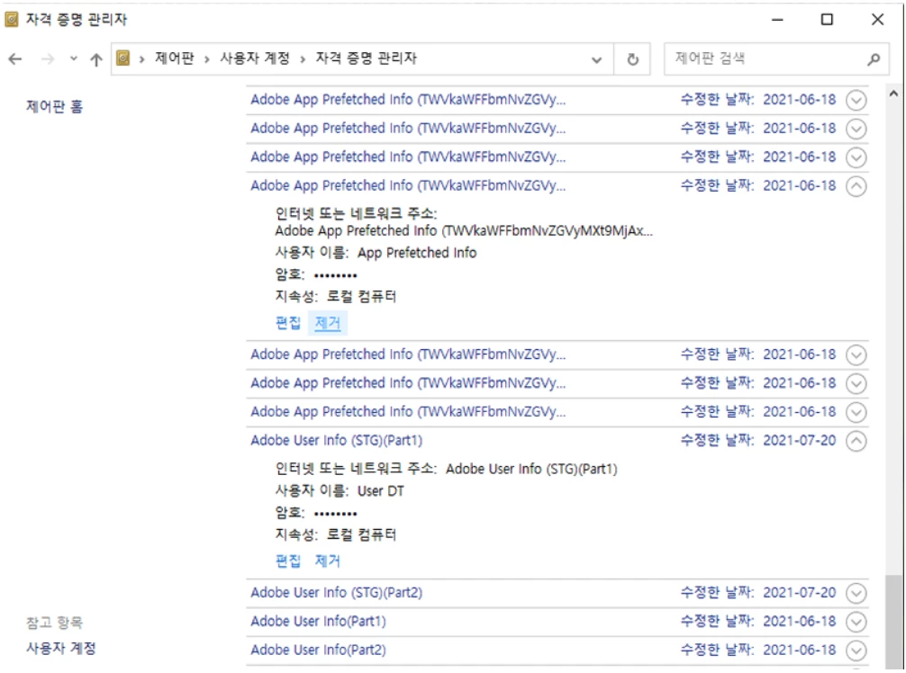The image size is (906, 673).
Task: Click 편집 under the User DT credential
Action: pos(288,561)
